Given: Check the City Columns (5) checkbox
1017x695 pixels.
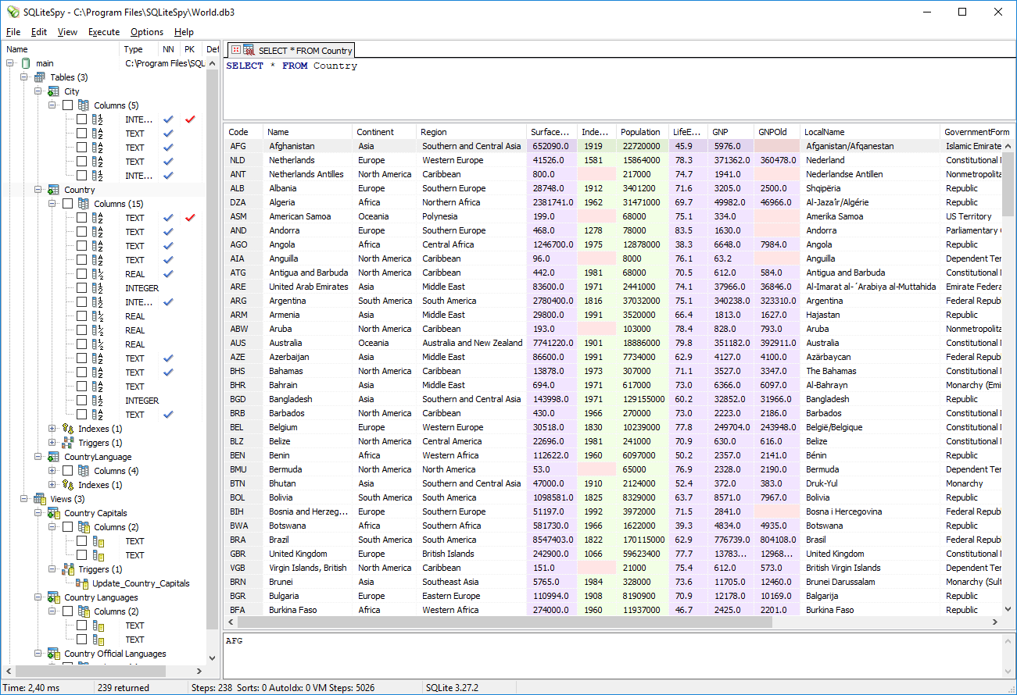Looking at the screenshot, I should 68,105.
